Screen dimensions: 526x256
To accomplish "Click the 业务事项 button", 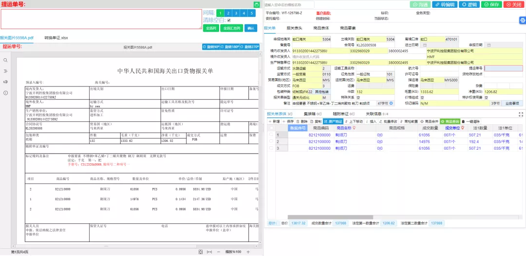I will click(x=512, y=104).
